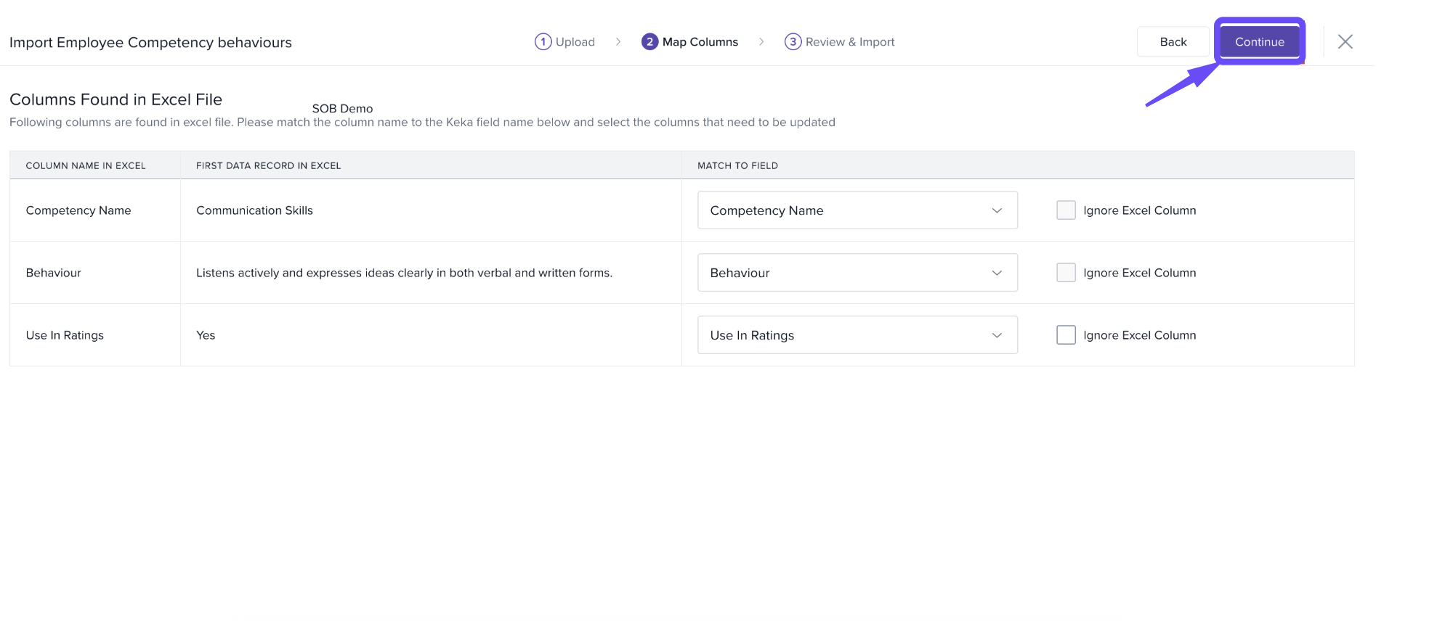Enable Ignore Excel Column for Behaviour row
Image resolution: width=1437 pixels, height=621 pixels.
1066,273
